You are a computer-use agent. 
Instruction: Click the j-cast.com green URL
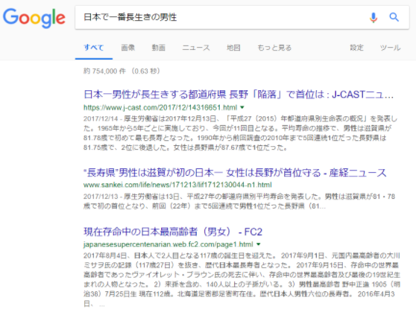[160, 107]
